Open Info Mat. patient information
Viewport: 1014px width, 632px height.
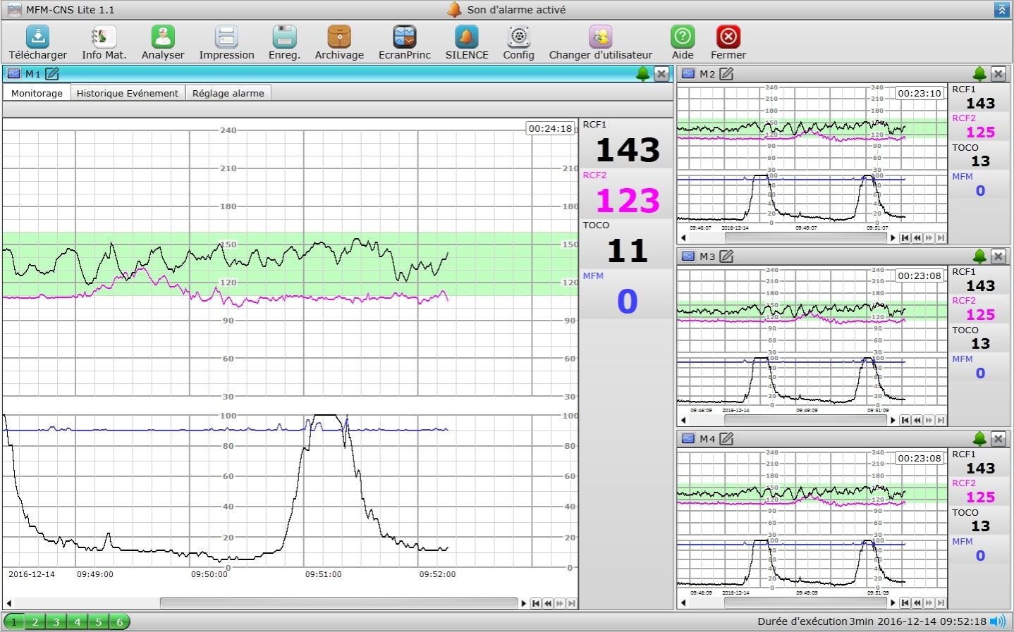point(104,37)
